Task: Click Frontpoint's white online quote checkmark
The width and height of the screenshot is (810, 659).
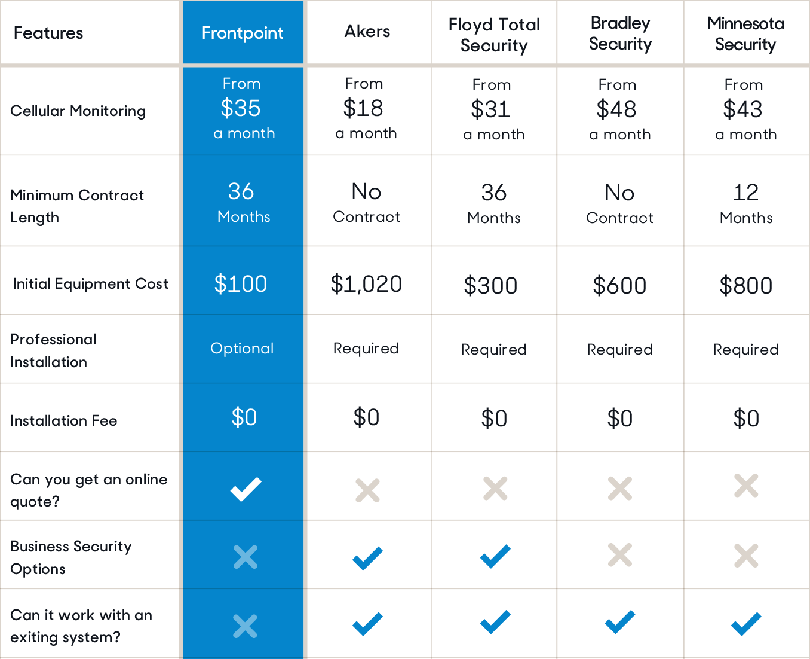Action: pos(246,489)
